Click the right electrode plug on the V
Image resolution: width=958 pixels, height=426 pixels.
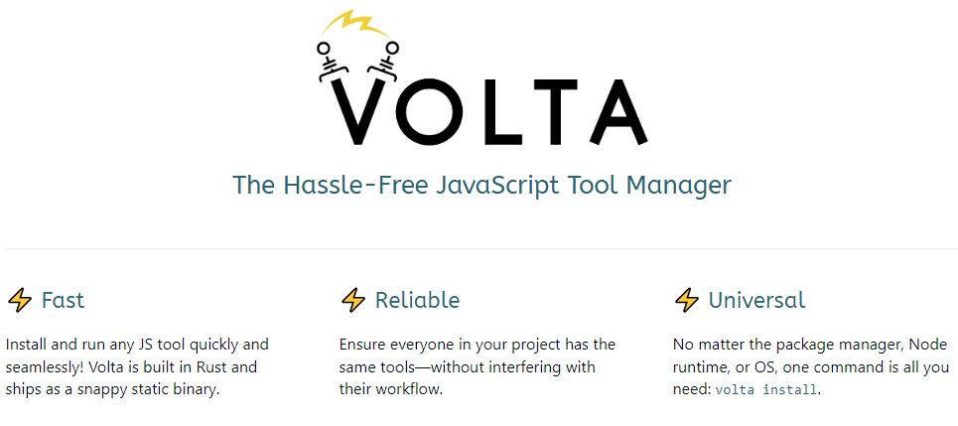[383, 63]
